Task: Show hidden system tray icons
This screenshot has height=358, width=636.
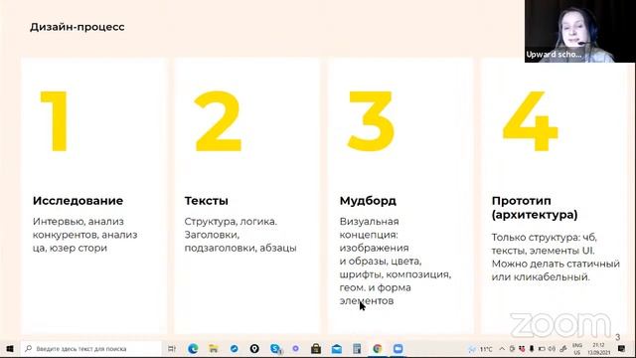Action: tap(502, 349)
